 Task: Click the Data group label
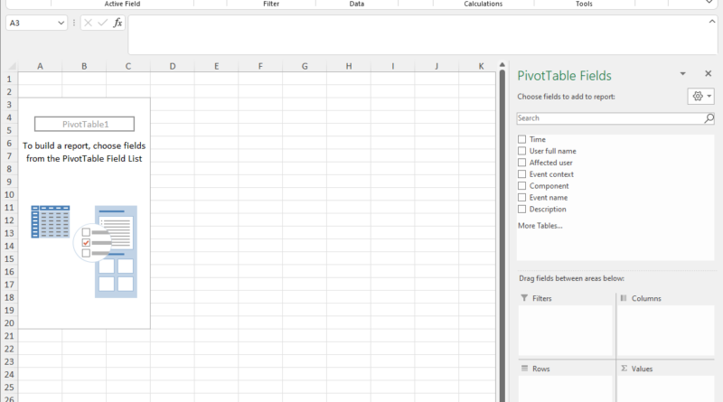pyautogui.click(x=356, y=4)
